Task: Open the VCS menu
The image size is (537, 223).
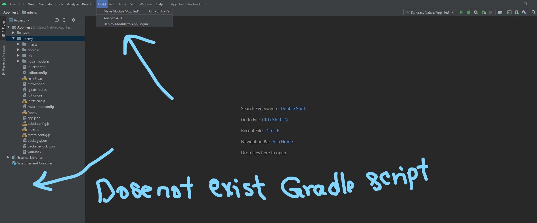Action: click(133, 4)
